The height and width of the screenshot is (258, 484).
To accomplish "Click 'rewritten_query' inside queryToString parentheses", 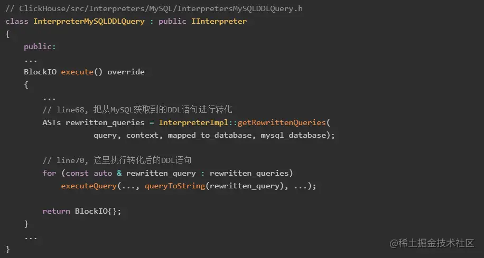I will pos(245,186).
